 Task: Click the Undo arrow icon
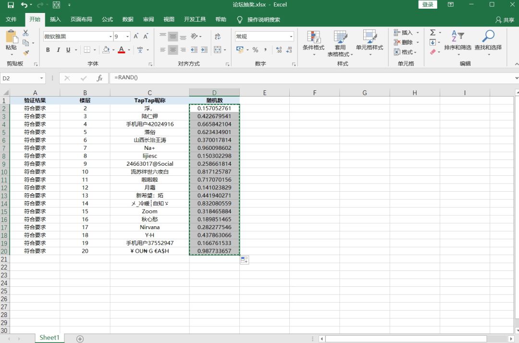(x=24, y=5)
